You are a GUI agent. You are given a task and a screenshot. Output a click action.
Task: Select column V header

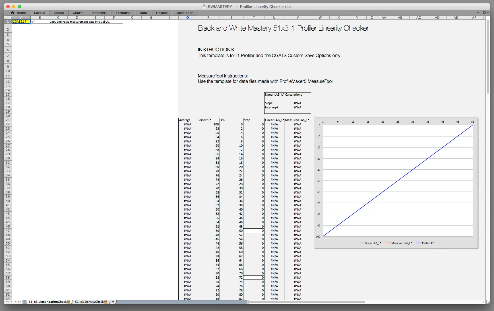[x=298, y=18]
